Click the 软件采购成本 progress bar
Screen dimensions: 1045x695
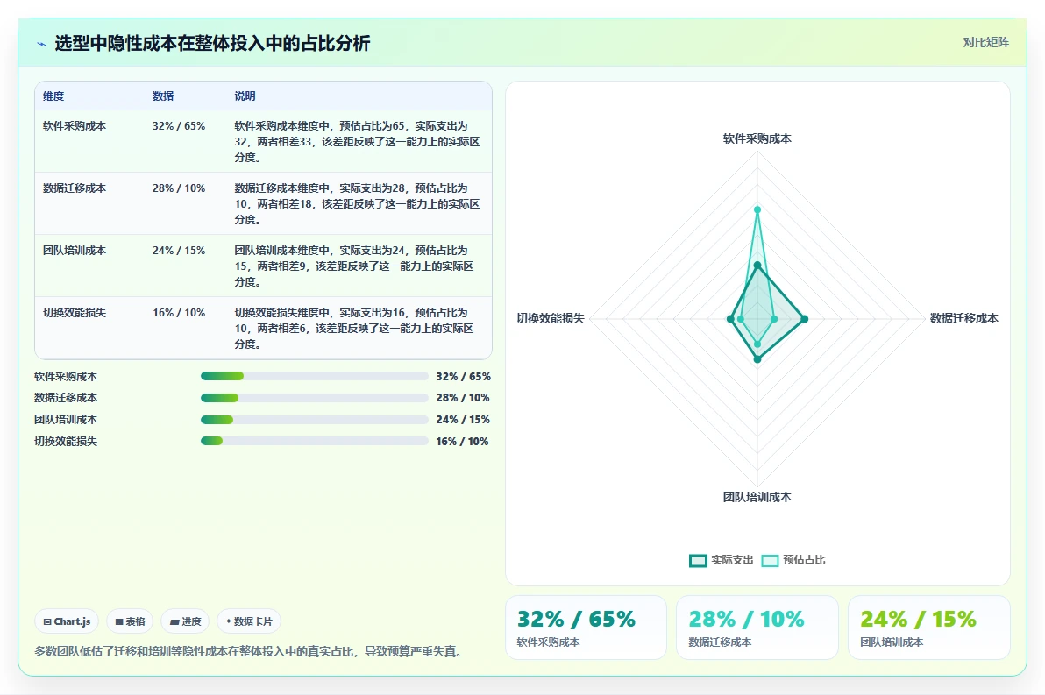click(315, 377)
